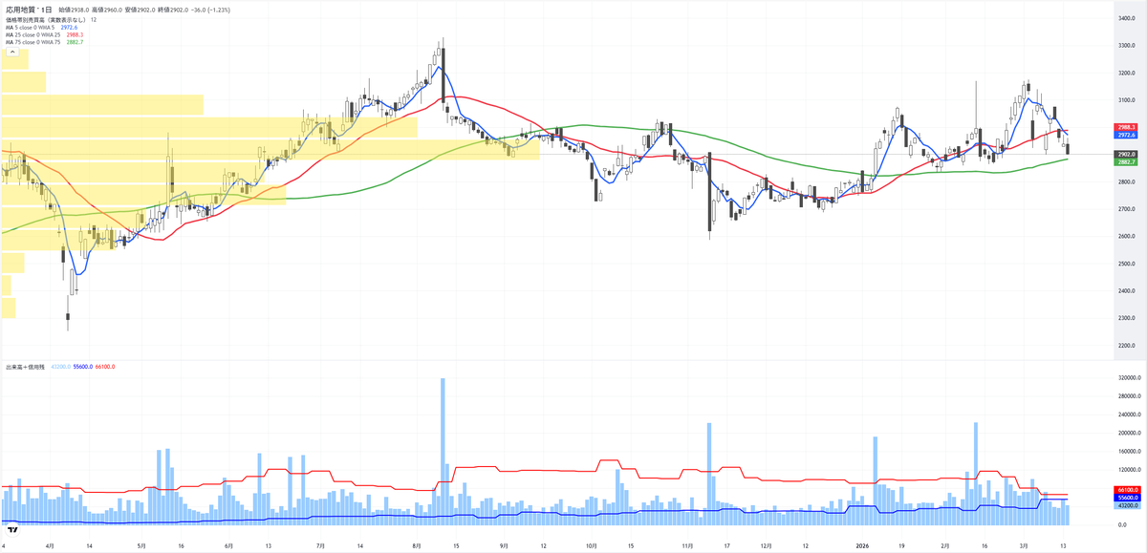Click the 3400.0 tick on the price axis
The height and width of the screenshot is (553, 1147).
coord(1125,18)
